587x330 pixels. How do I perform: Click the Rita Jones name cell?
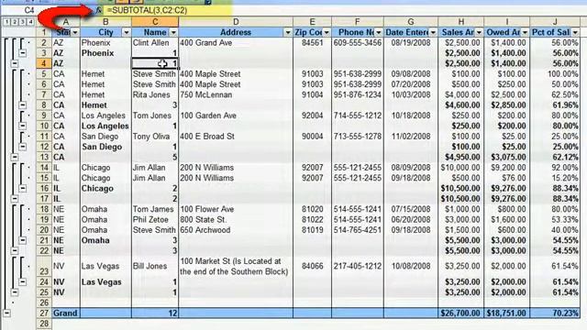coord(155,94)
